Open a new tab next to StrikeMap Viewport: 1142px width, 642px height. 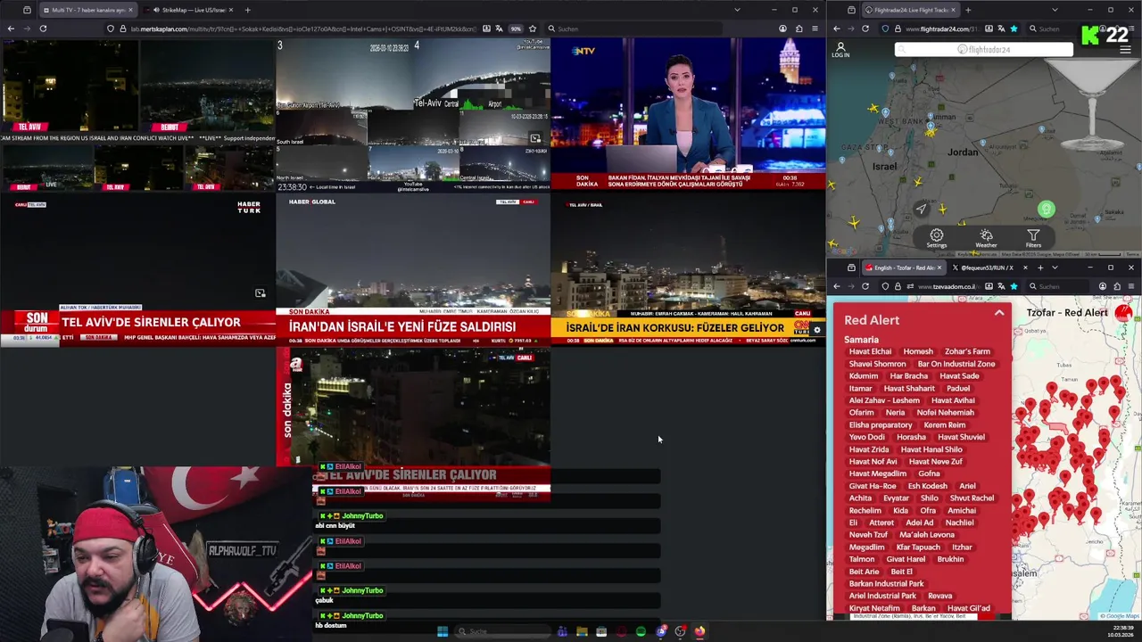(247, 10)
